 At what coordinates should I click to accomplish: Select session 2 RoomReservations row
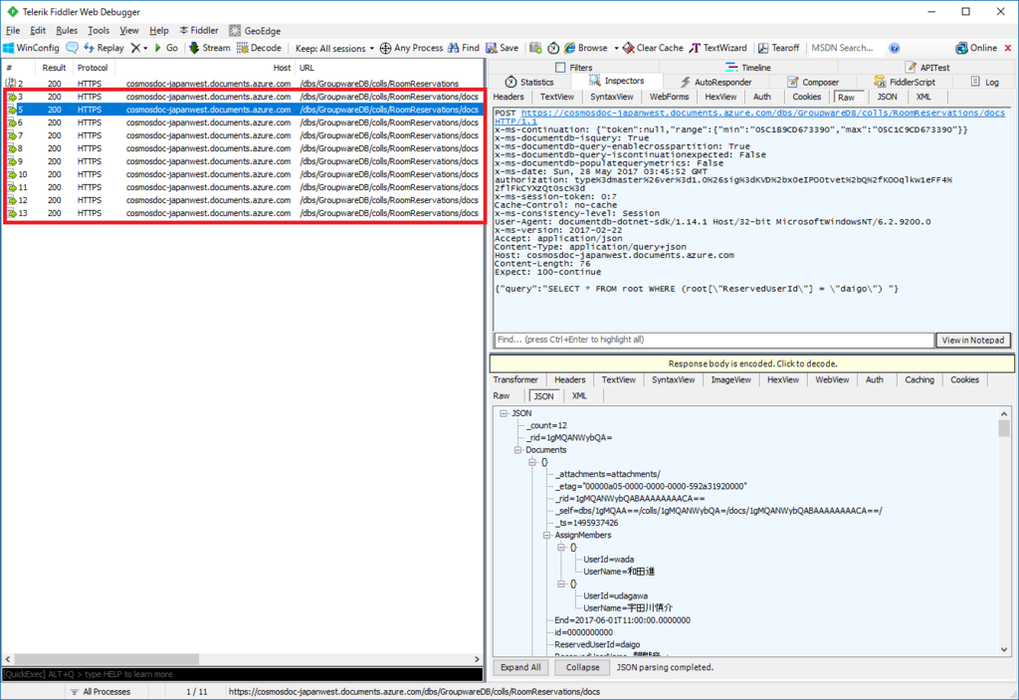(x=244, y=84)
